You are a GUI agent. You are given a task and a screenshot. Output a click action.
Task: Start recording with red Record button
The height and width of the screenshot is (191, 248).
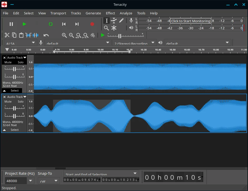pos(92,24)
